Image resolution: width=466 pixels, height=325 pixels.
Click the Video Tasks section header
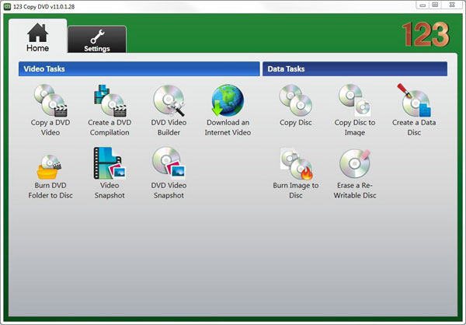click(139, 69)
